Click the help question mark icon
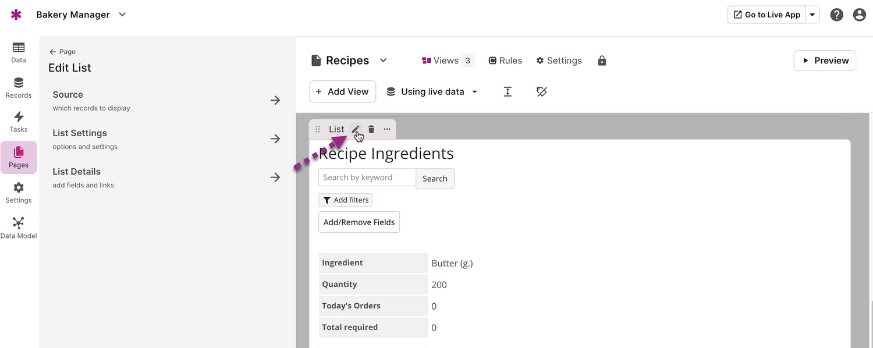This screenshot has height=348, width=873. point(837,15)
